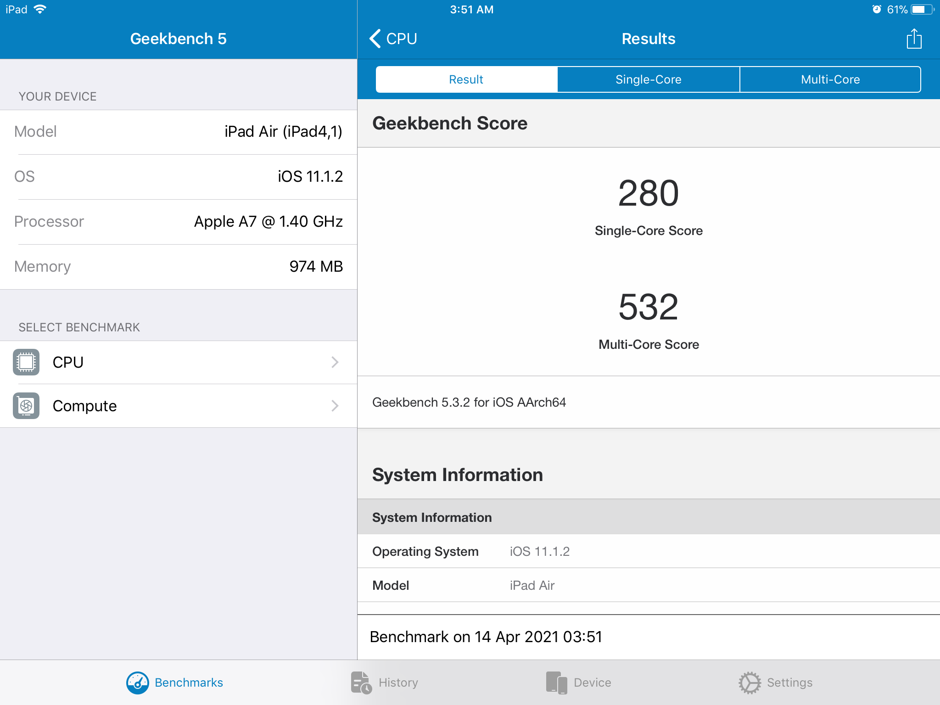Open the Settings gear icon

click(x=750, y=683)
